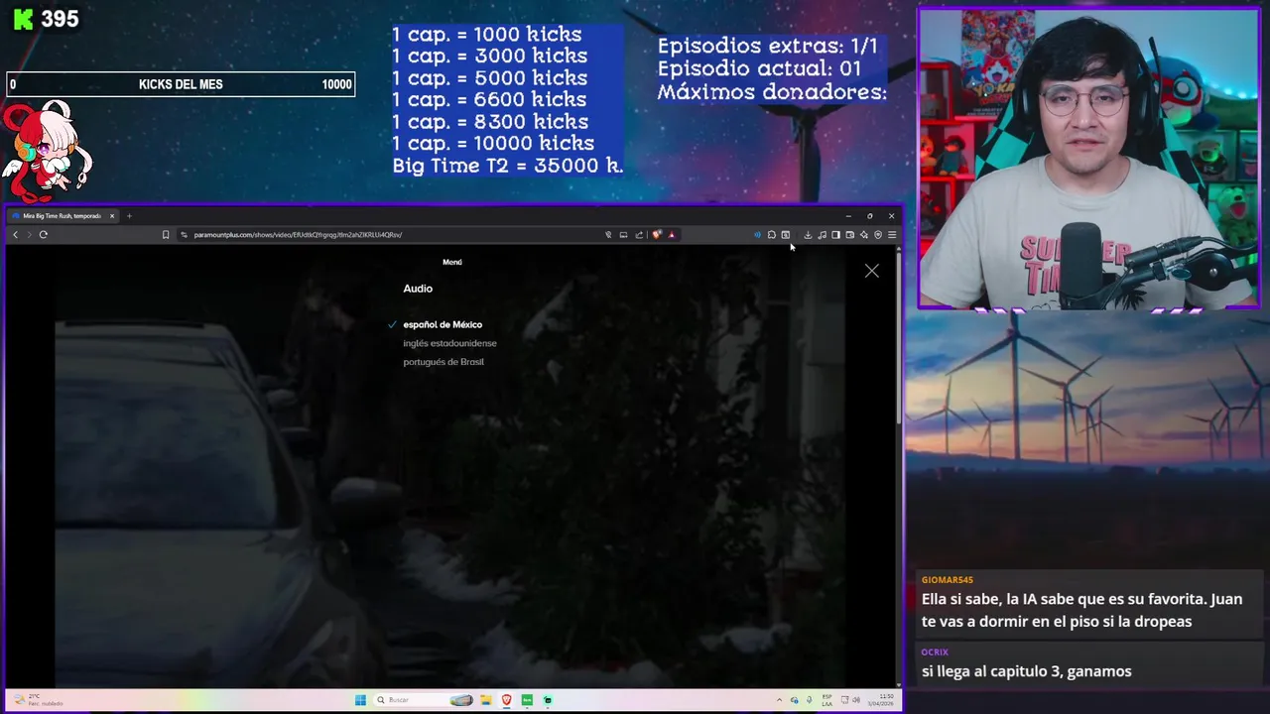This screenshot has height=714, width=1270.
Task: Close the Big Time Rush tab
Action: (112, 216)
